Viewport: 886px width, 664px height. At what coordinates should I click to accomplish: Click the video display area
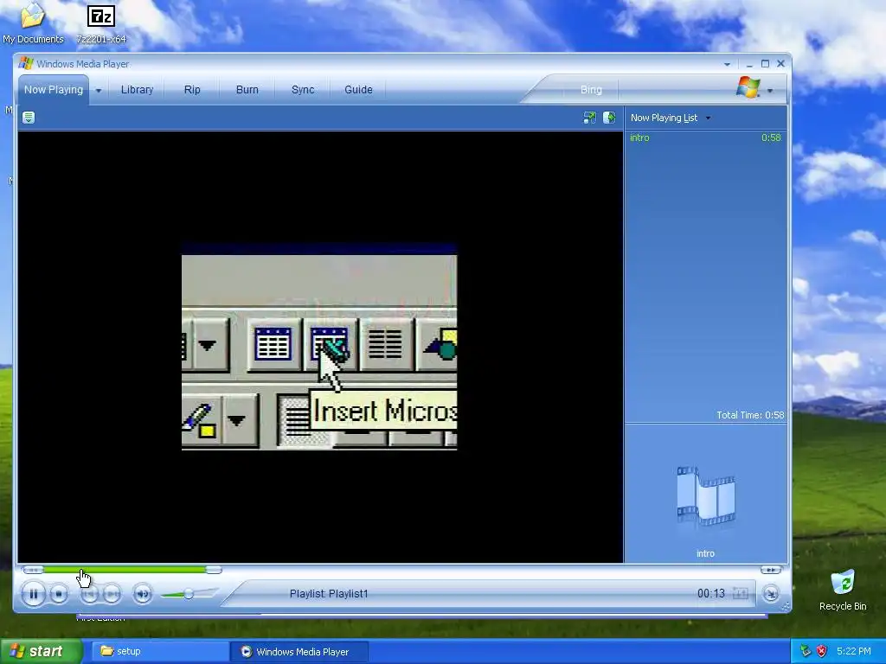pos(320,347)
